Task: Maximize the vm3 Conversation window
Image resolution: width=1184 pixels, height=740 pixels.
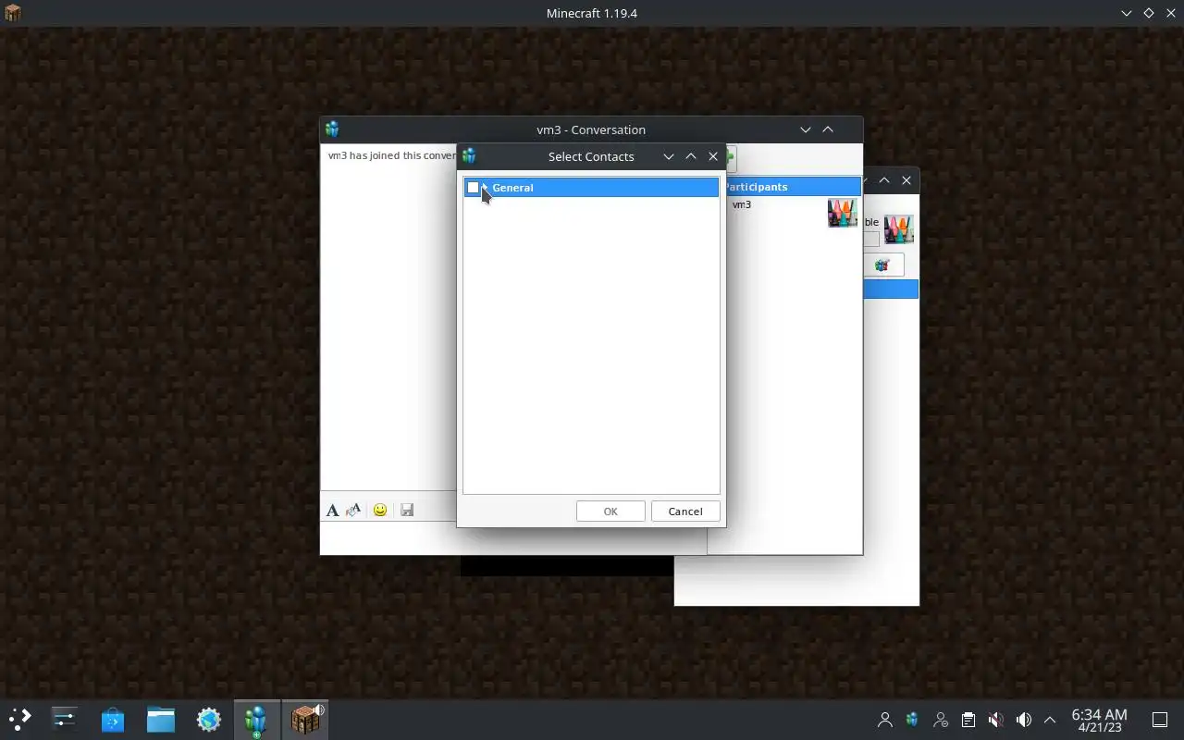Action: point(828,129)
